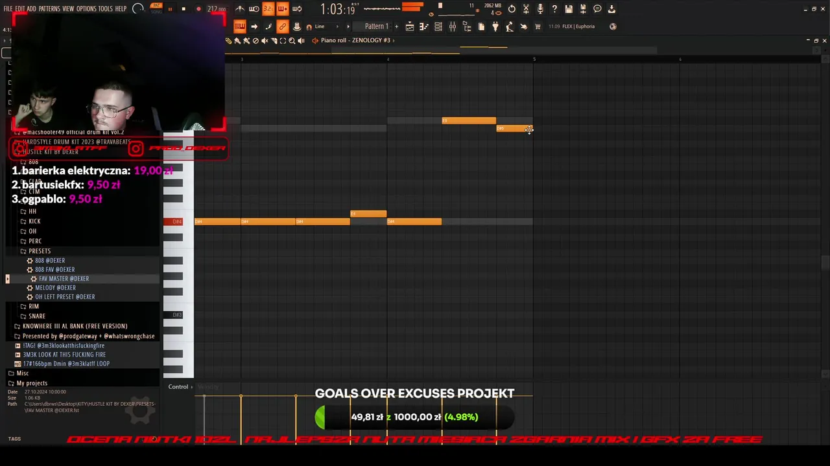Click the piano roll playback speaker tool

301,41
